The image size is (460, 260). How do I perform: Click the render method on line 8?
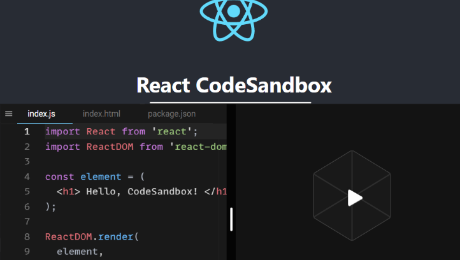tap(115, 236)
